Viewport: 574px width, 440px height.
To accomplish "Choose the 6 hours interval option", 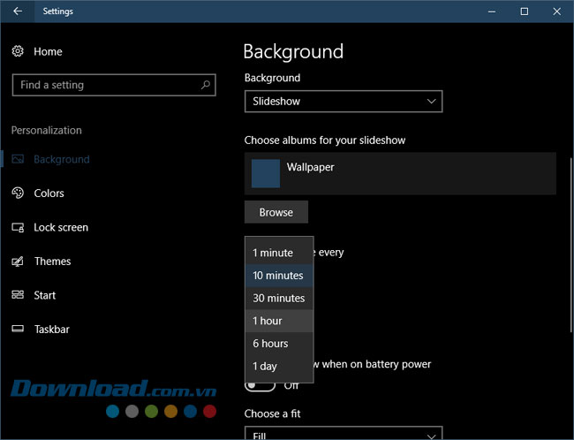I will [x=278, y=344].
